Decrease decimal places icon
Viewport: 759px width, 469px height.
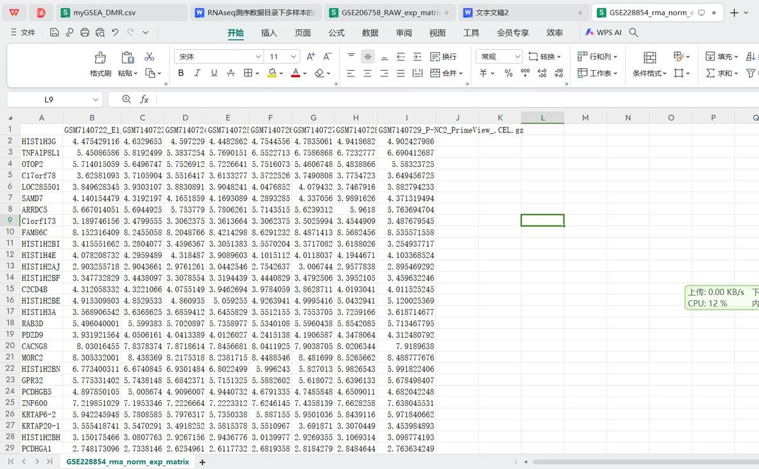coord(559,73)
